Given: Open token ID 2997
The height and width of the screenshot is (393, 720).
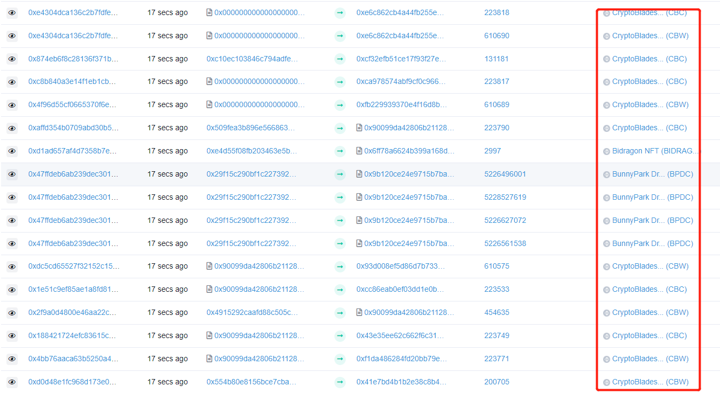Looking at the screenshot, I should coord(492,151).
